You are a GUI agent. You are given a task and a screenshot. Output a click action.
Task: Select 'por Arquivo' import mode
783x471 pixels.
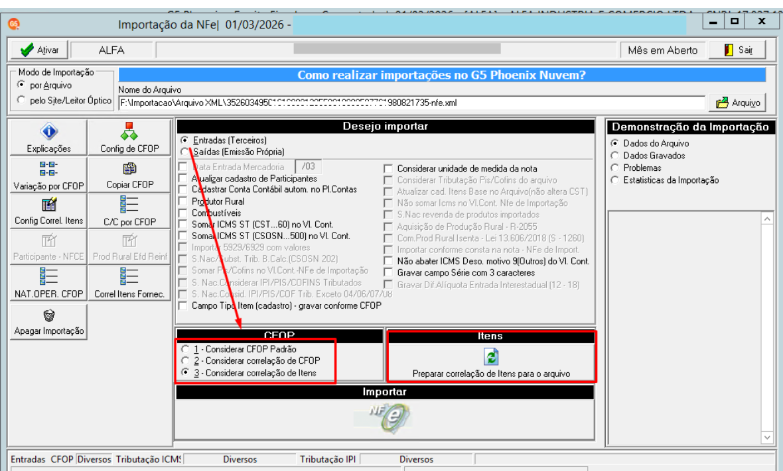[21, 85]
